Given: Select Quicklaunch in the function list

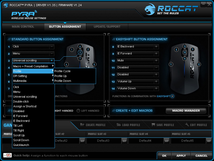Looking at the screenshot, I should (x=33, y=145).
